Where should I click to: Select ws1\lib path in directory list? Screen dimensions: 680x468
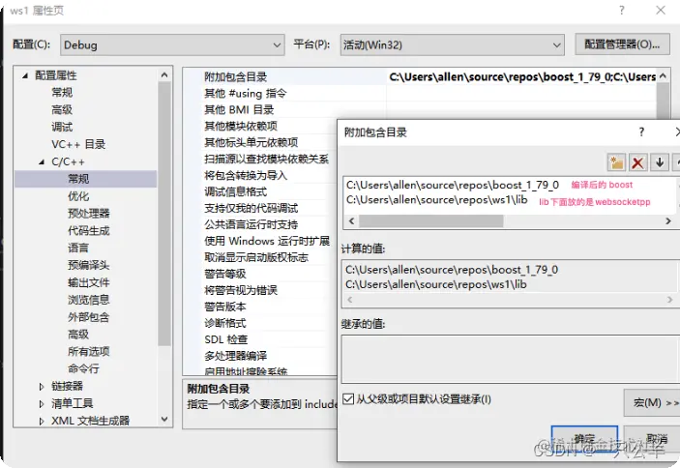tap(436, 200)
